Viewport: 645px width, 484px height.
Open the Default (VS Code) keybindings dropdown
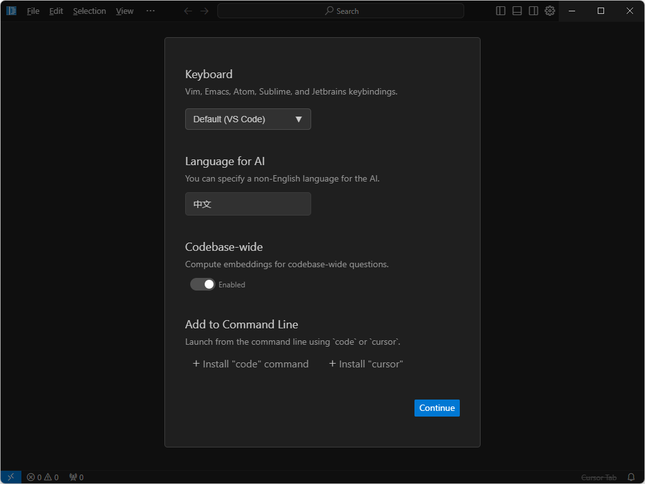248,119
